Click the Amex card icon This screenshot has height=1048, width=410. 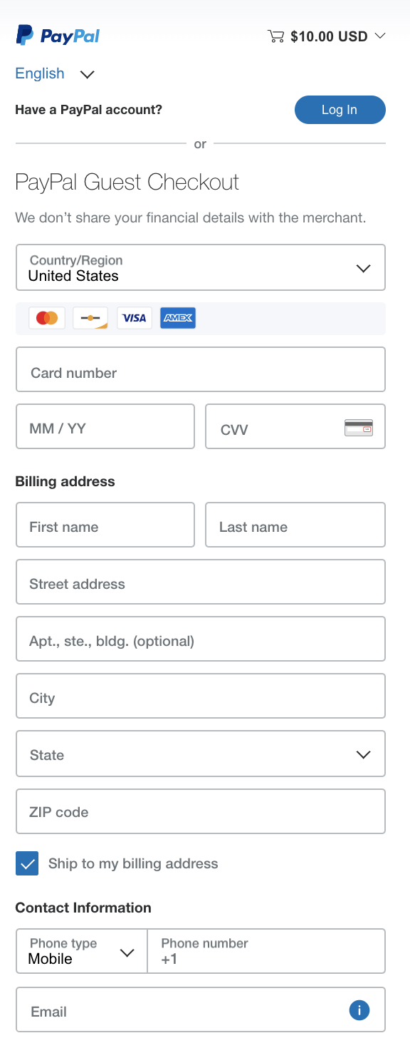(178, 318)
